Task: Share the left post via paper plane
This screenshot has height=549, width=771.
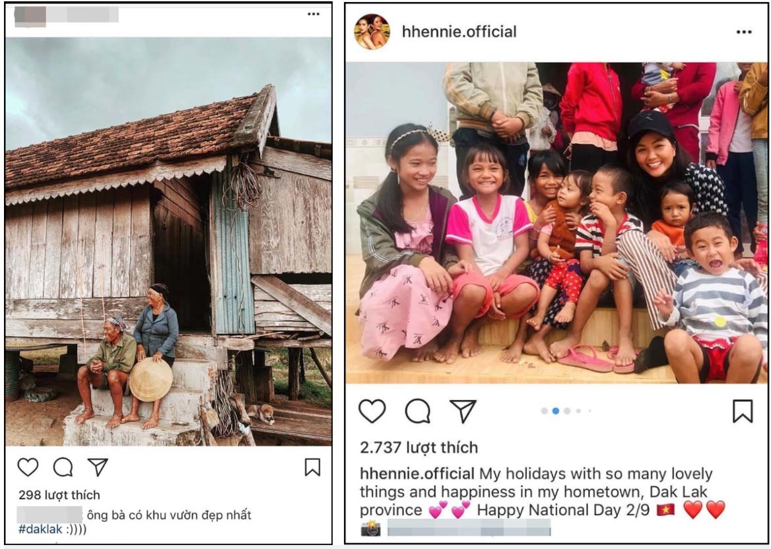Action: [98, 467]
